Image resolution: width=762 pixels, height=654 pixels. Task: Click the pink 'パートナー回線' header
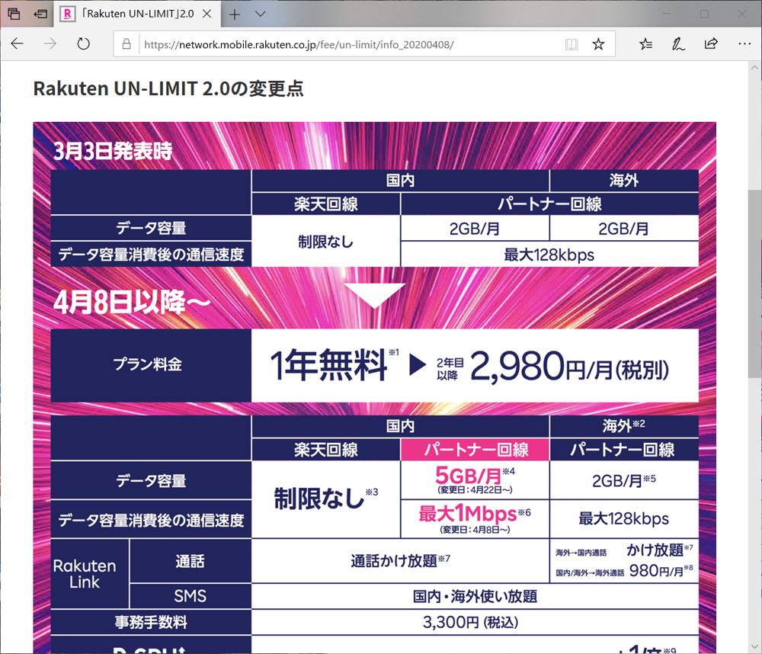tap(475, 449)
